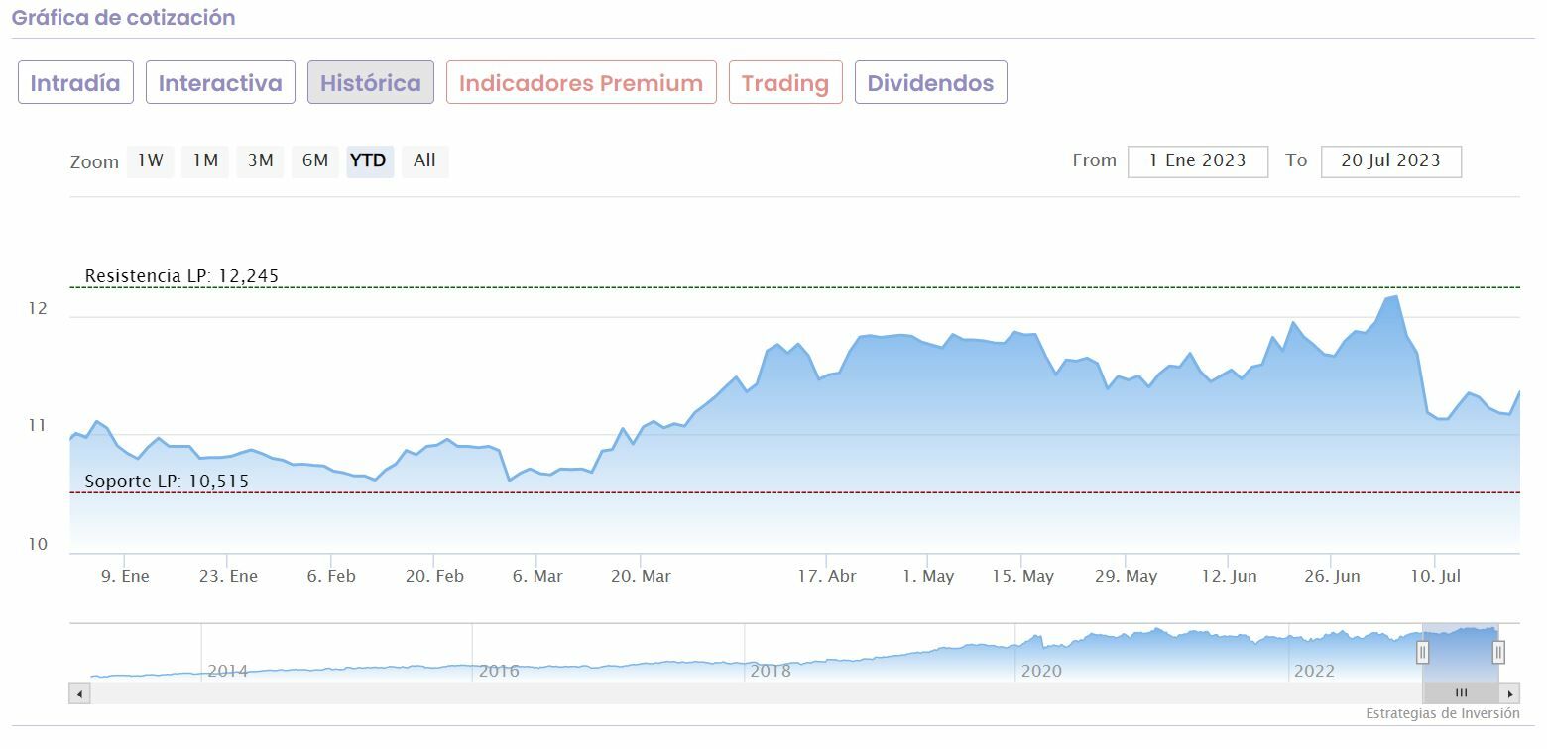
Task: Click the From date field
Action: tap(1197, 160)
